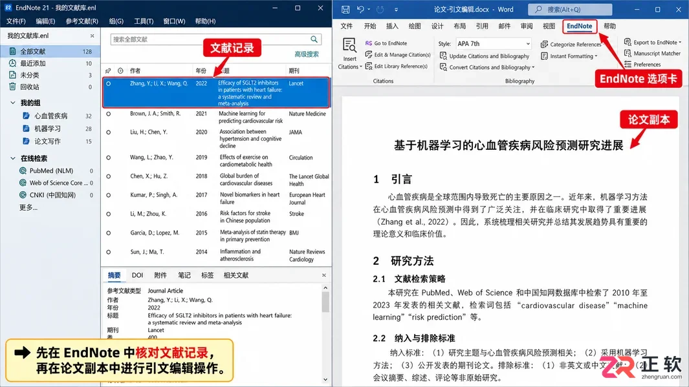Open 机器学习 group

[47, 129]
